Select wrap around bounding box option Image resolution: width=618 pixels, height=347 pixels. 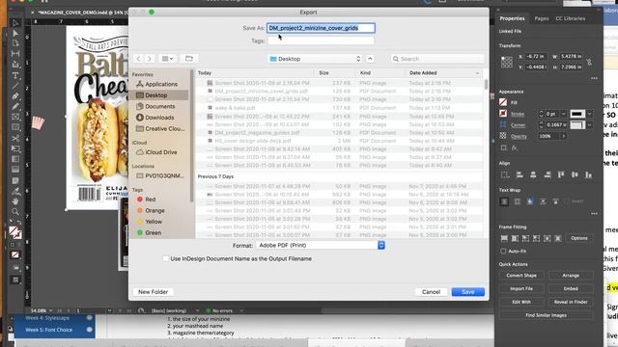518,201
